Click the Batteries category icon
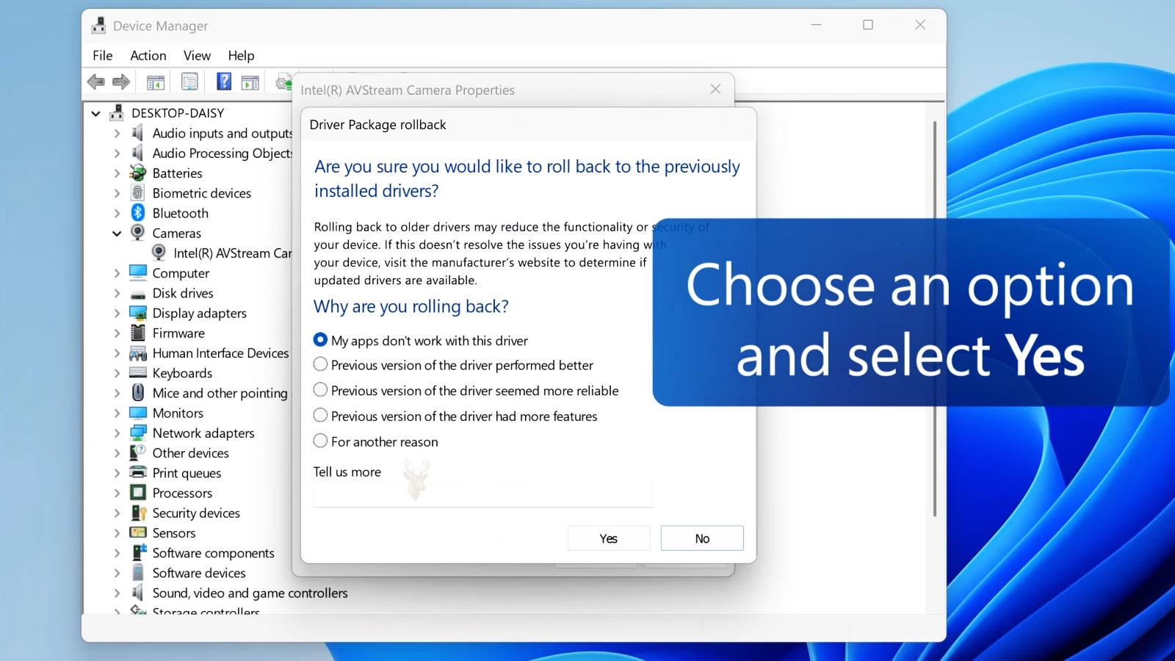 click(137, 173)
